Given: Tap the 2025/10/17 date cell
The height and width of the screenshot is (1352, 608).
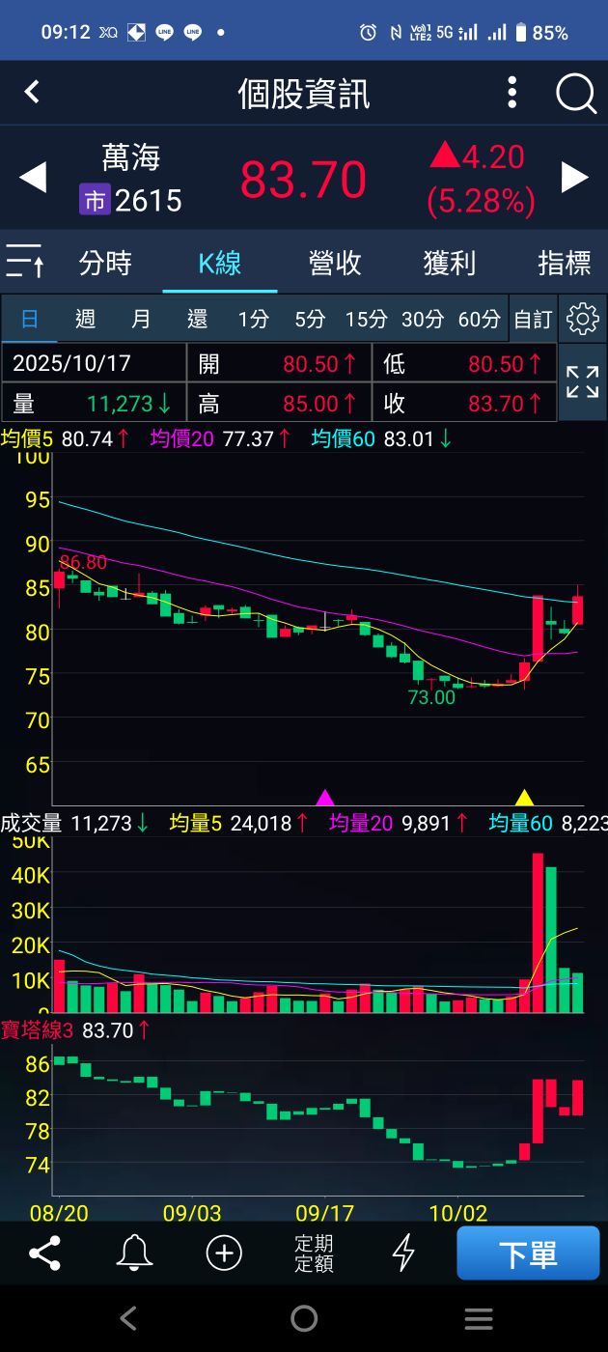Looking at the screenshot, I should pyautogui.click(x=94, y=363).
